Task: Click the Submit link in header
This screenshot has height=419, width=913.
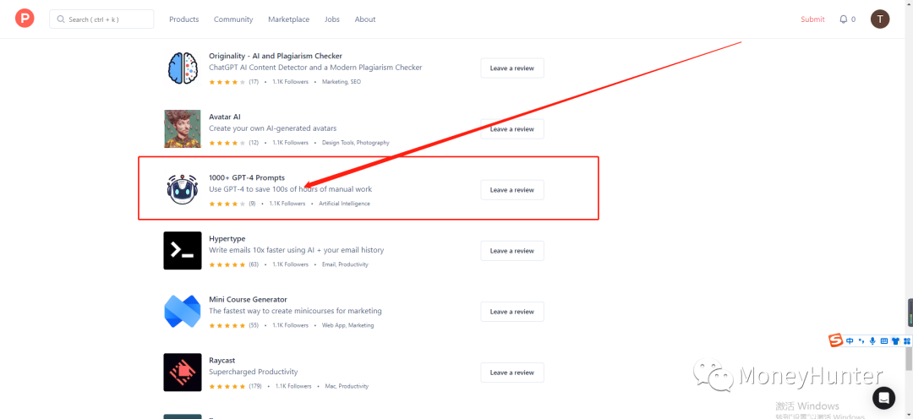Action: point(812,19)
